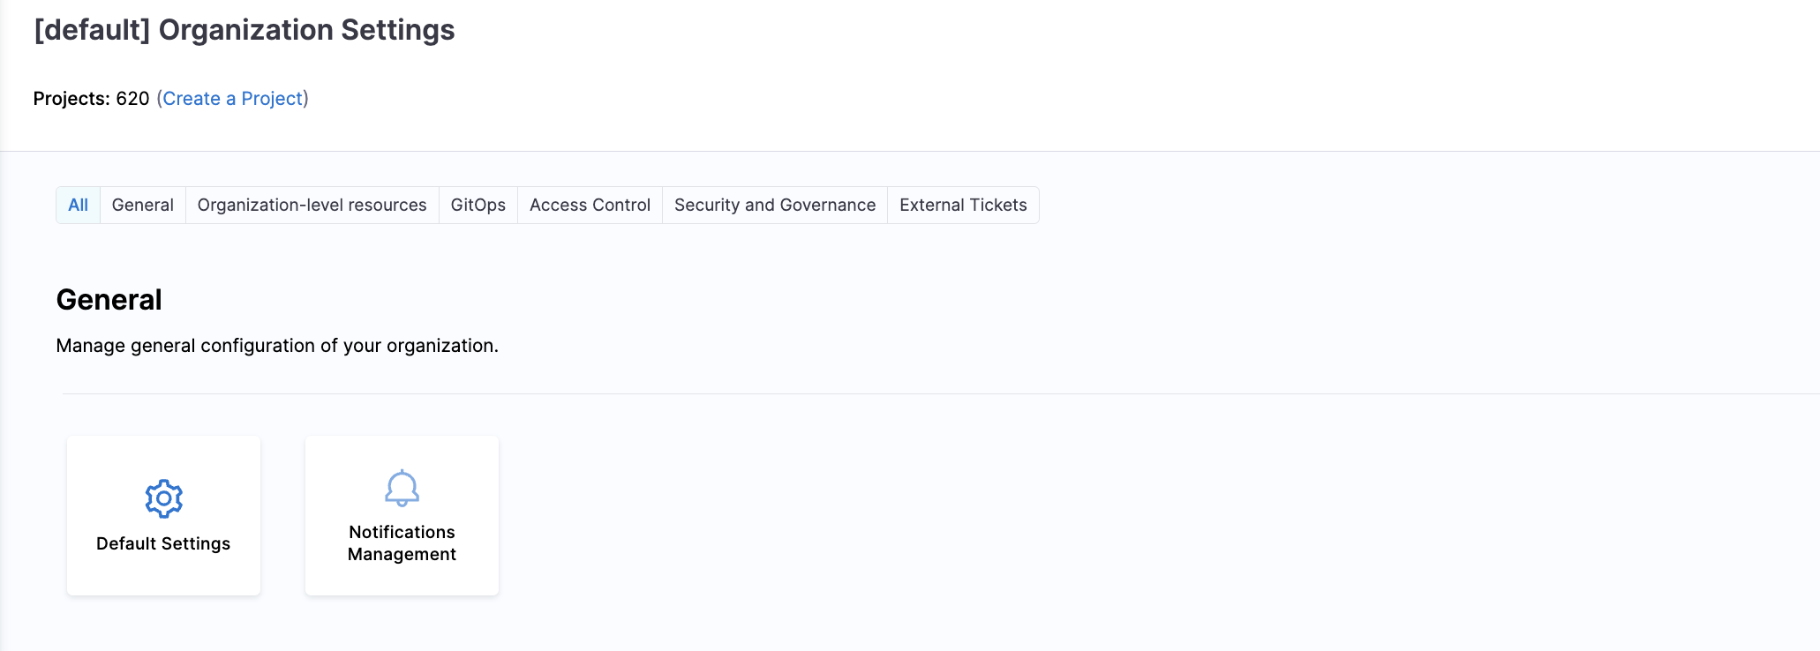1820x651 pixels.
Task: Open the Organization-level resources tab
Action: 312,205
